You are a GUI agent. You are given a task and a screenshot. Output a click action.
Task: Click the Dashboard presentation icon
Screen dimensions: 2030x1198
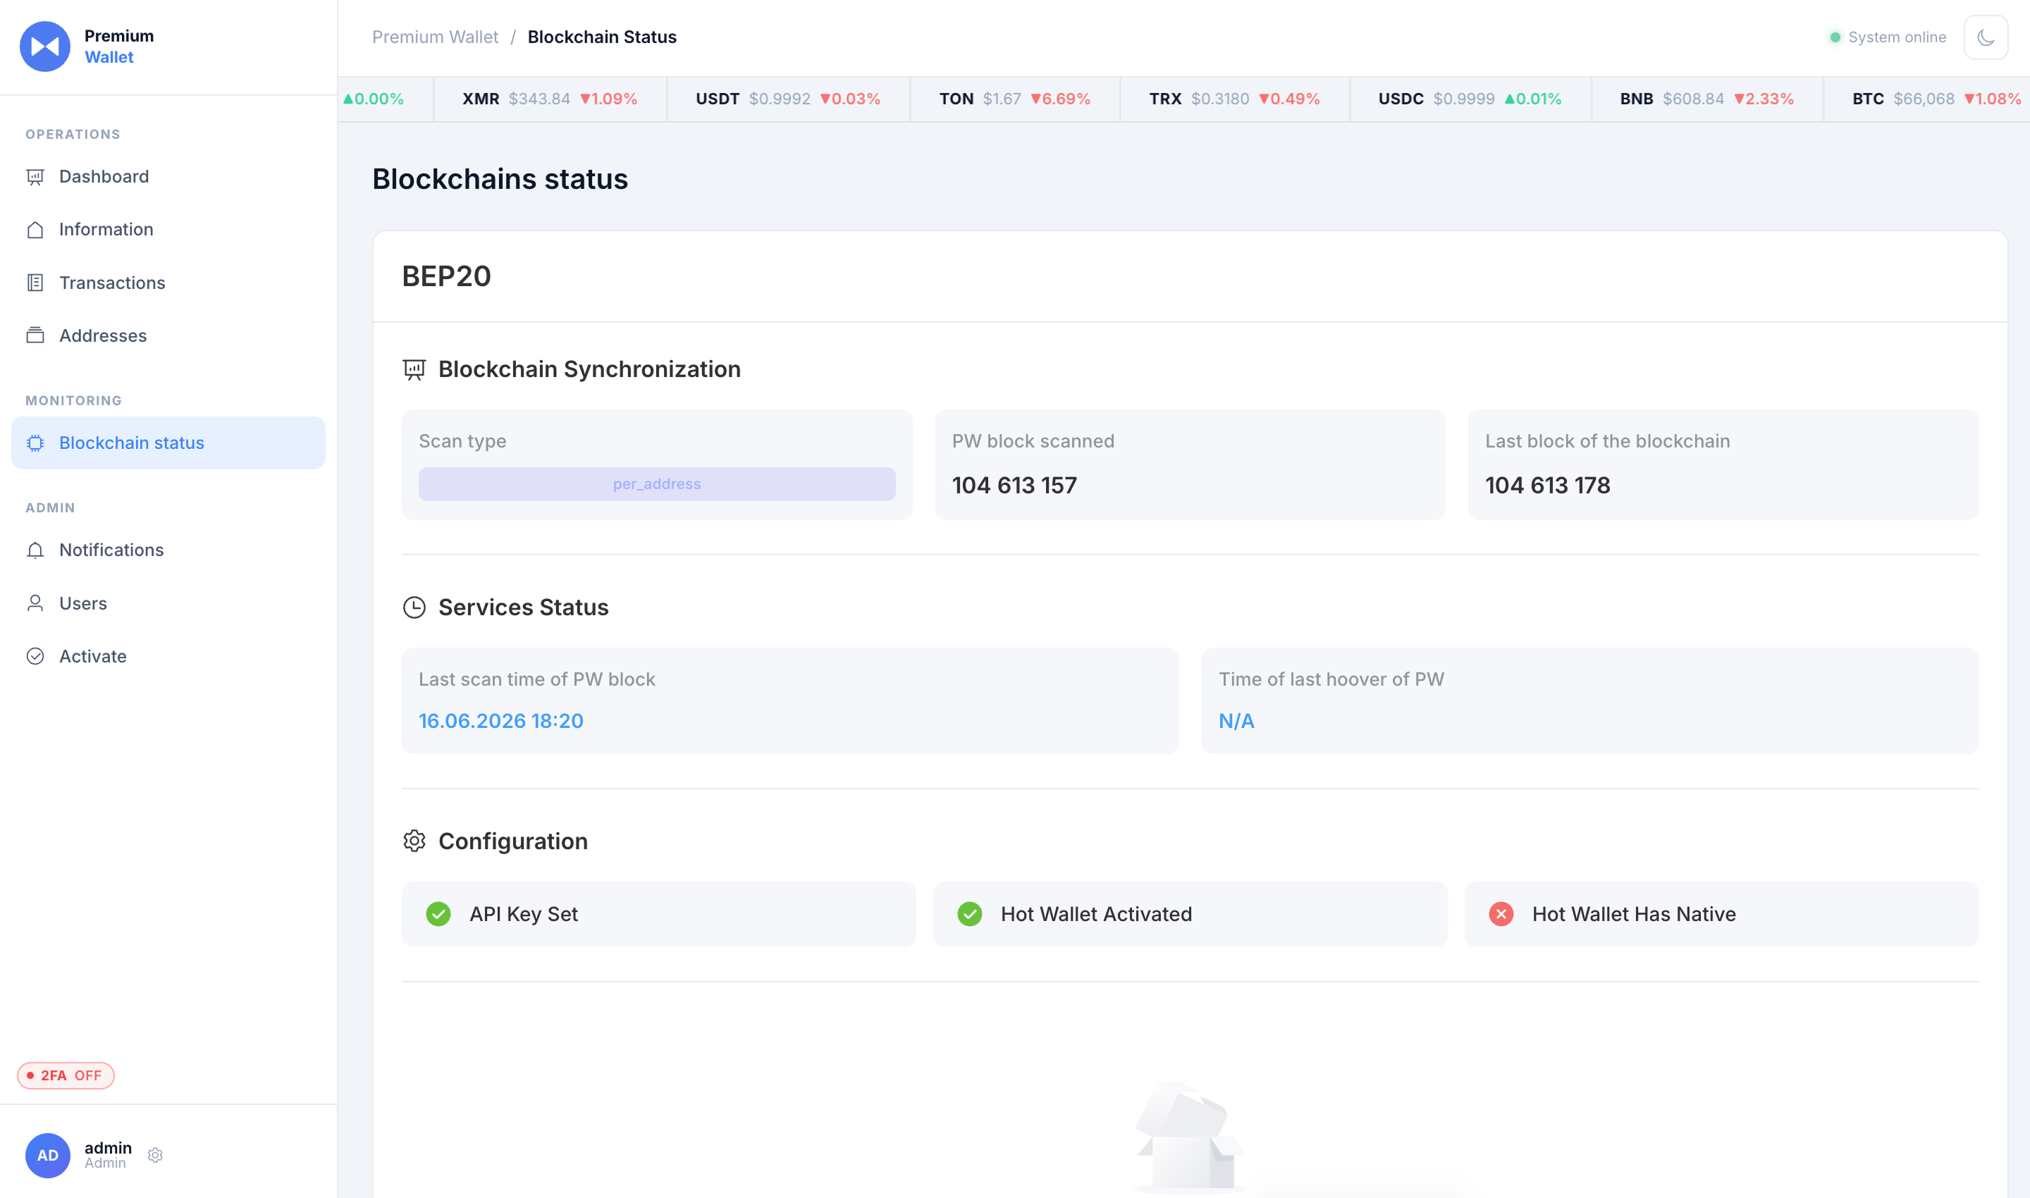tap(35, 177)
